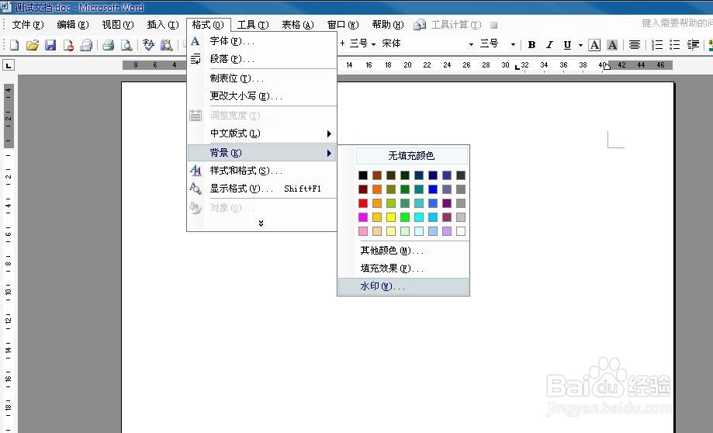Screen dimensions: 713x433
Task: Open the 宋体 font name dropdown
Action: point(471,44)
